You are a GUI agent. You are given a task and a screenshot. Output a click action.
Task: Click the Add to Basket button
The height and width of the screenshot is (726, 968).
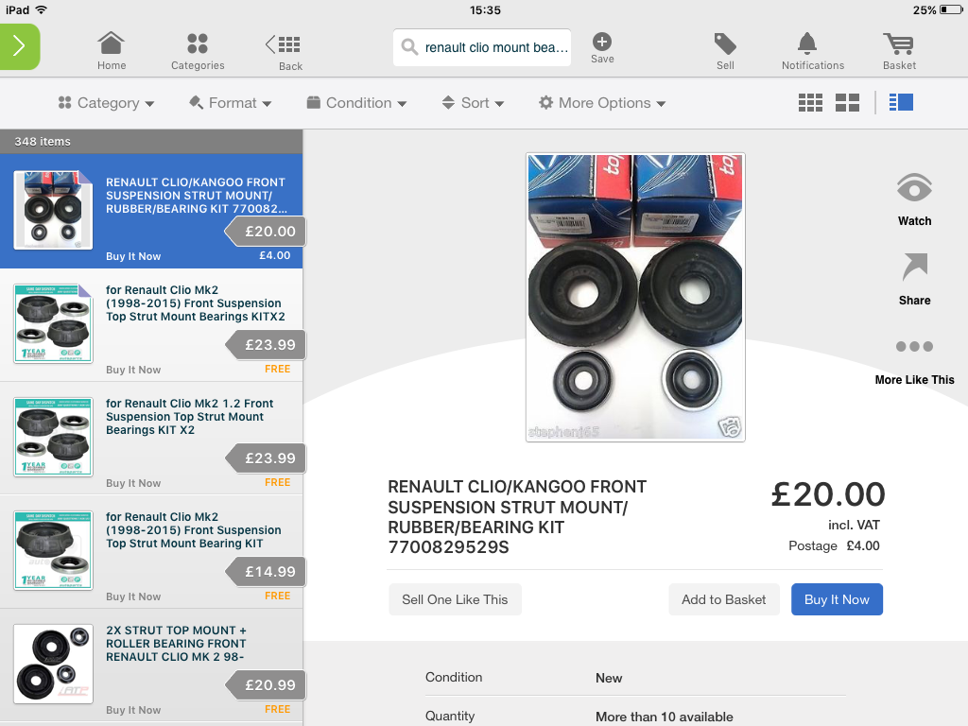(x=724, y=599)
